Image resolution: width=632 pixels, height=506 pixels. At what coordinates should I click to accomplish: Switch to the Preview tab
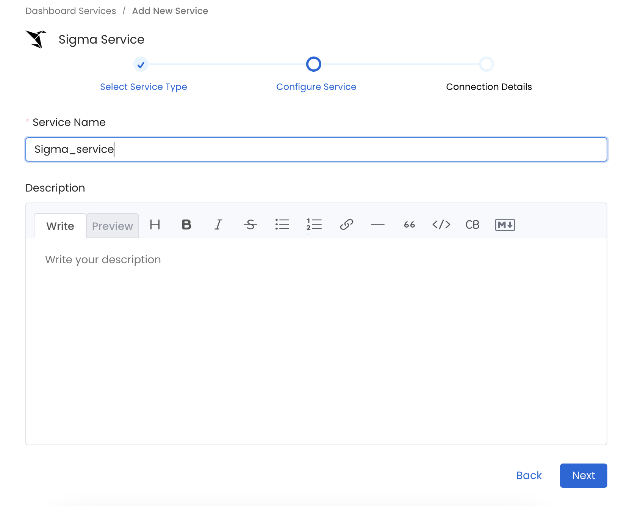(112, 226)
